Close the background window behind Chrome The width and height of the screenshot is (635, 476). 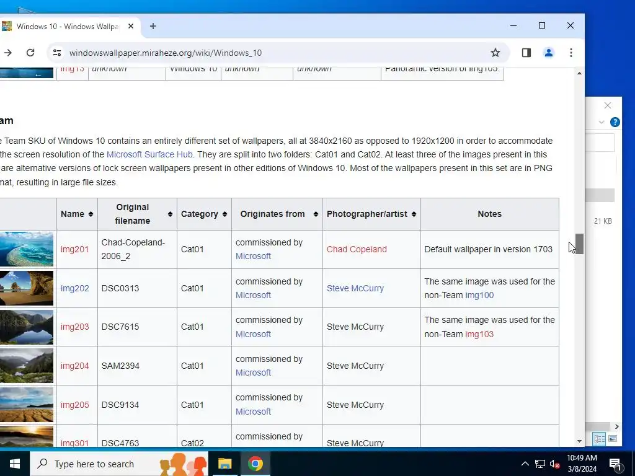click(x=608, y=105)
